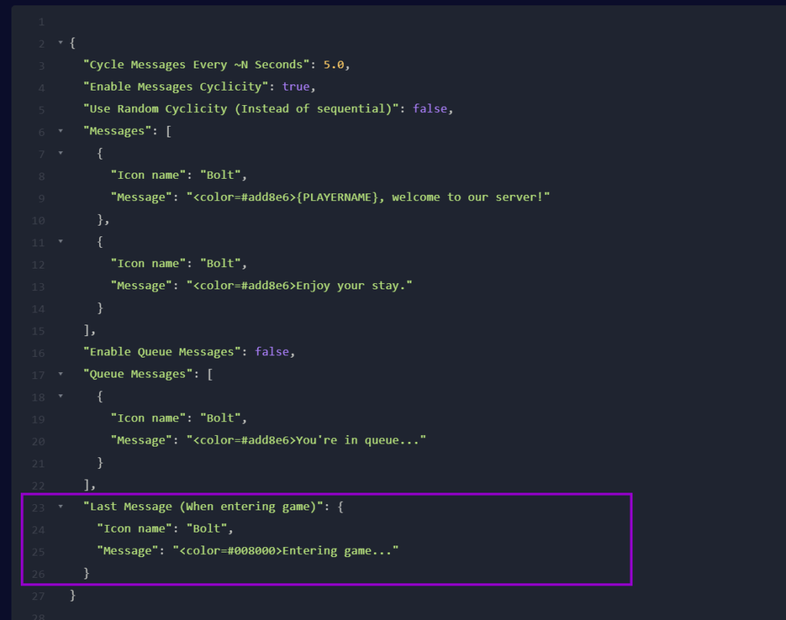Click the "Bolt" icon name value on line 24

(x=206, y=528)
